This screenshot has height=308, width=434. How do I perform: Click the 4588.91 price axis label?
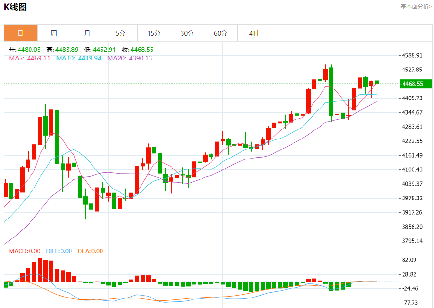tap(412, 55)
